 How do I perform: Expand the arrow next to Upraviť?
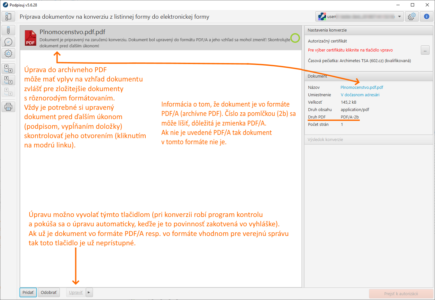point(89,292)
